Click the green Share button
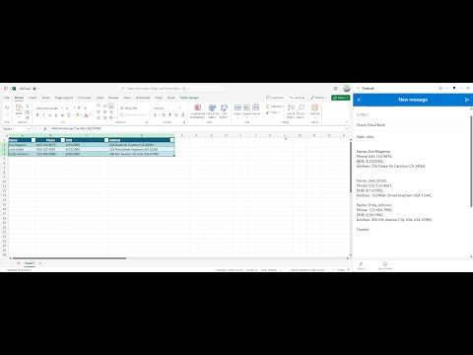The width and height of the screenshot is (473, 355). [x=341, y=98]
